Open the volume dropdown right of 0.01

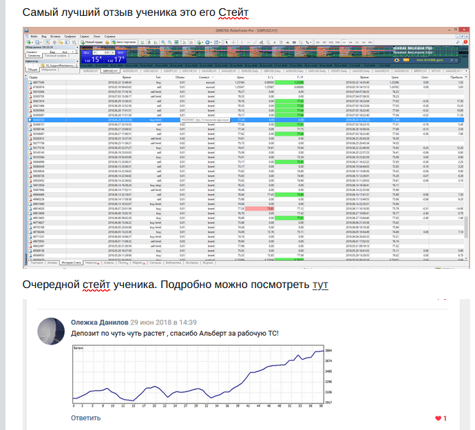[x=113, y=52]
